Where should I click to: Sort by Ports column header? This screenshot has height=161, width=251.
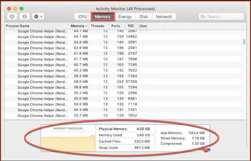tap(117, 26)
